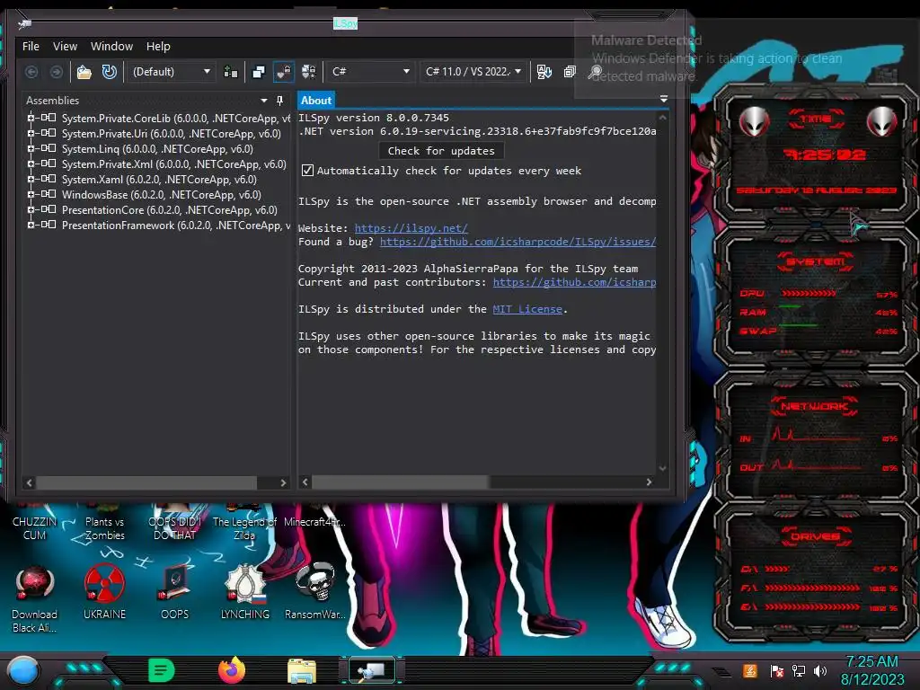The width and height of the screenshot is (920, 690).
Task: Open the C# language dropdown
Action: point(370,72)
